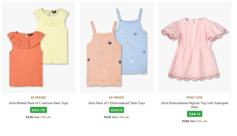237x136 pixels.
Task: Open Girls Embroidered Peplum Top with Scalloped Hem
Action: [x=195, y=105]
